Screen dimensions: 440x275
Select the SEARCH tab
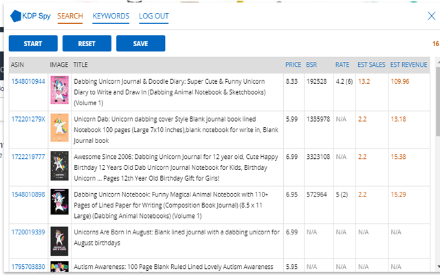point(70,16)
